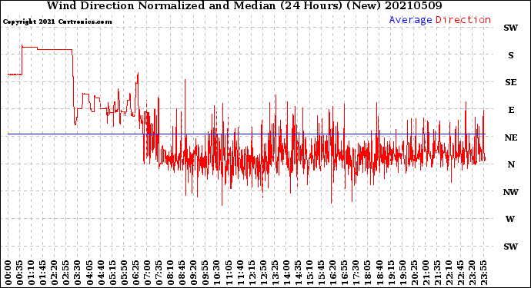Click the 05:15 time axis label
This screenshot has height=288, width=531.
[112, 273]
